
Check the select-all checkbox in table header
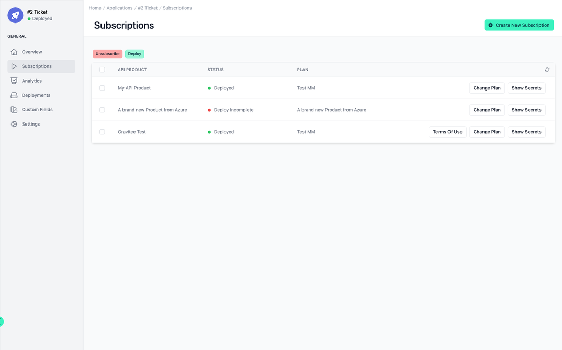[102, 69]
